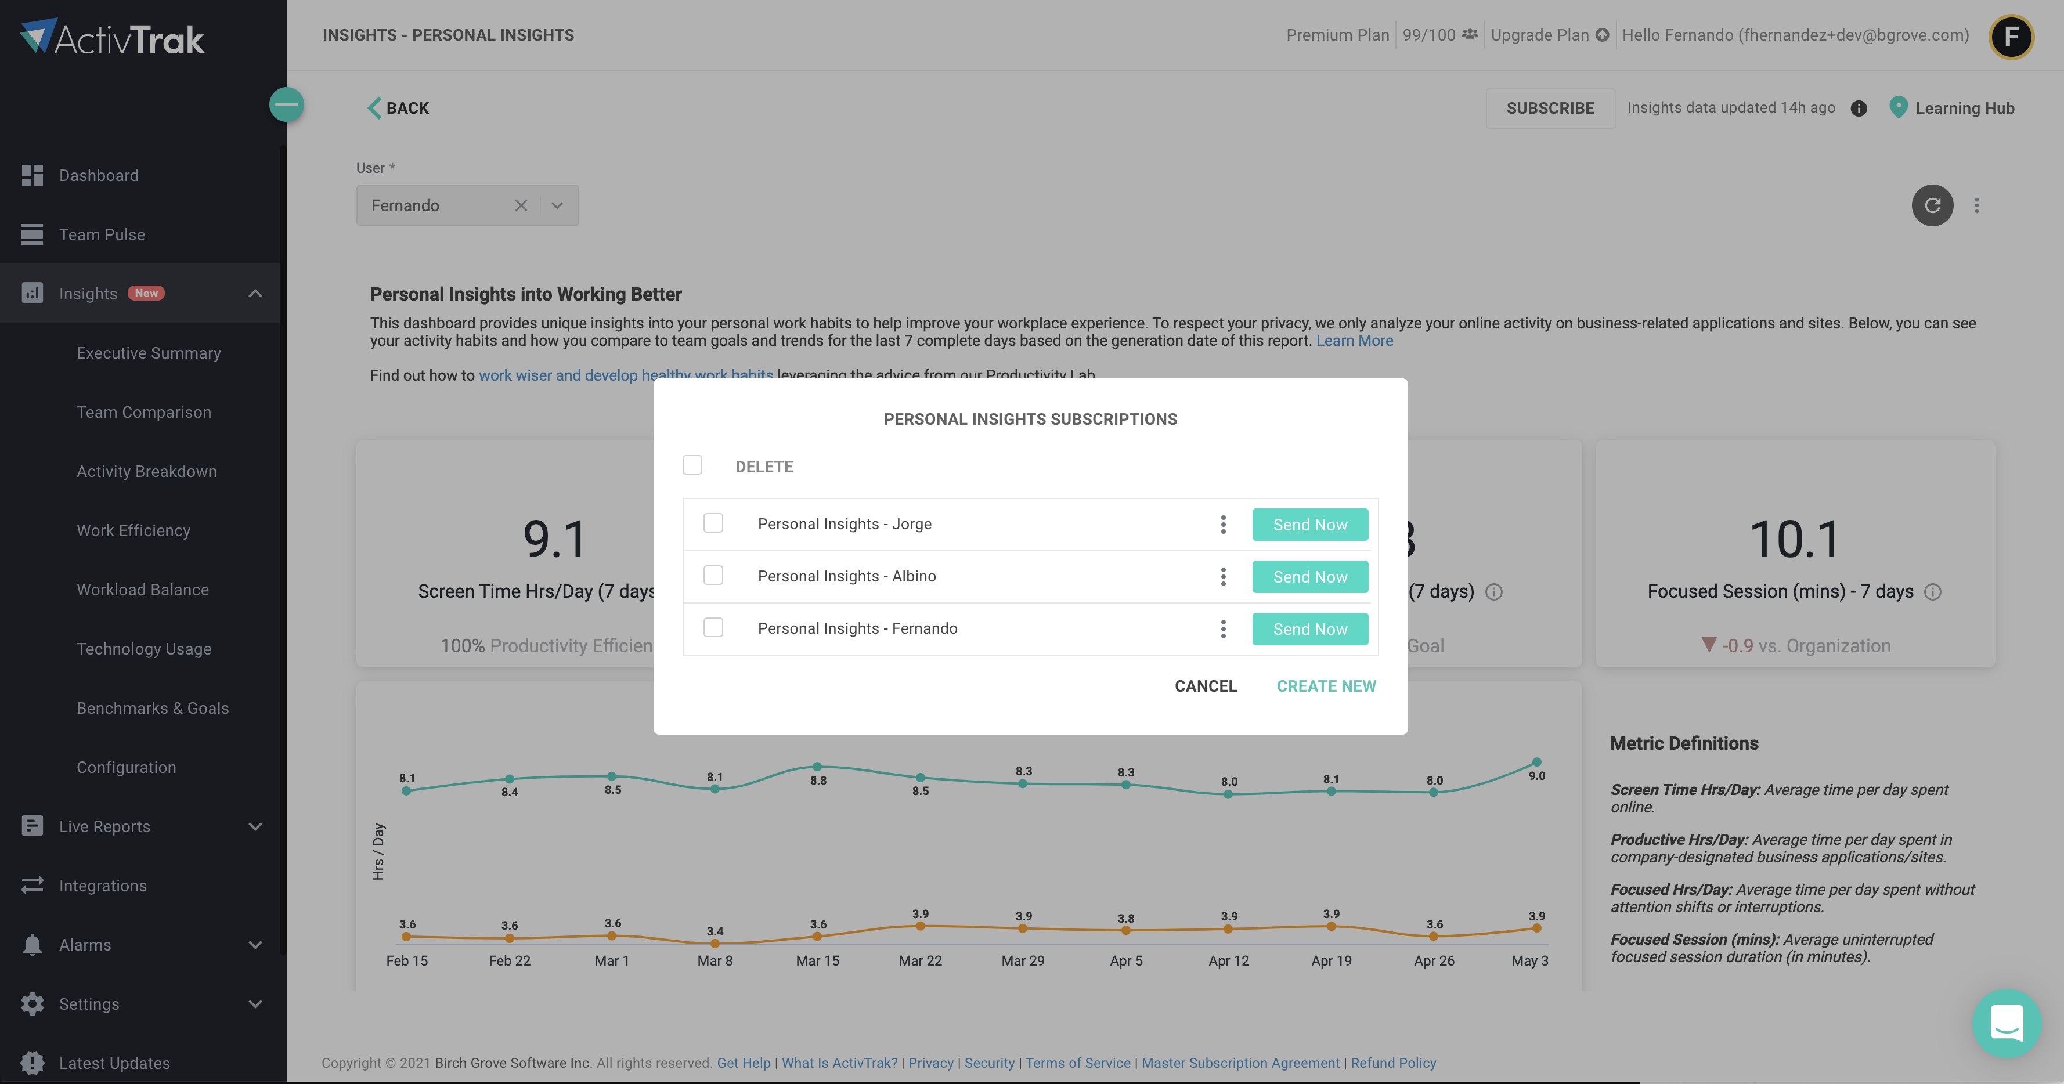
Task: Open Technology Usage in sidebar
Action: pyautogui.click(x=144, y=649)
